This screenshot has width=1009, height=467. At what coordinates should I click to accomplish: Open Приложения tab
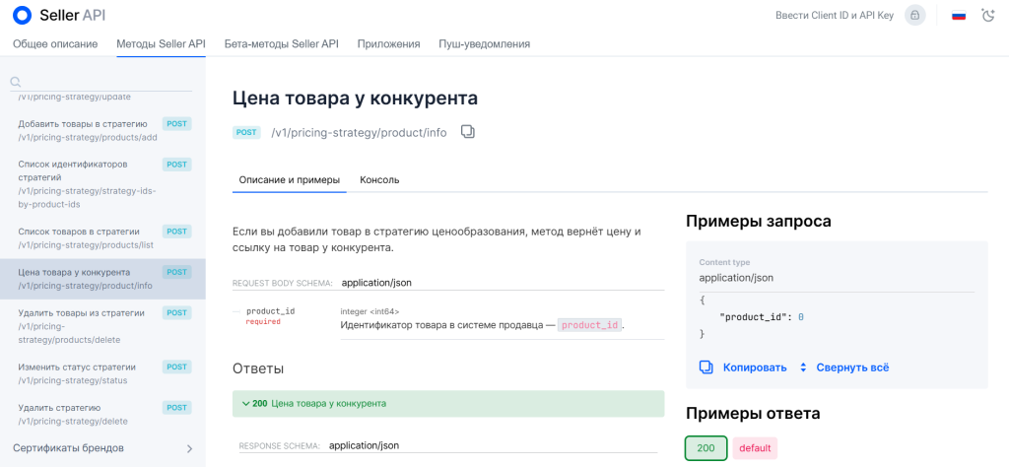388,43
